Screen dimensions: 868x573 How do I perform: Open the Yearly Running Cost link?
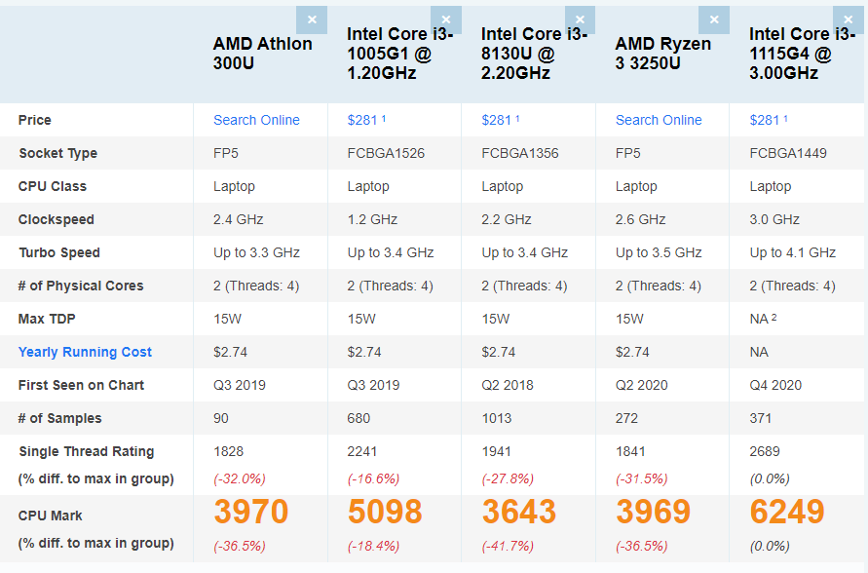[x=85, y=352]
